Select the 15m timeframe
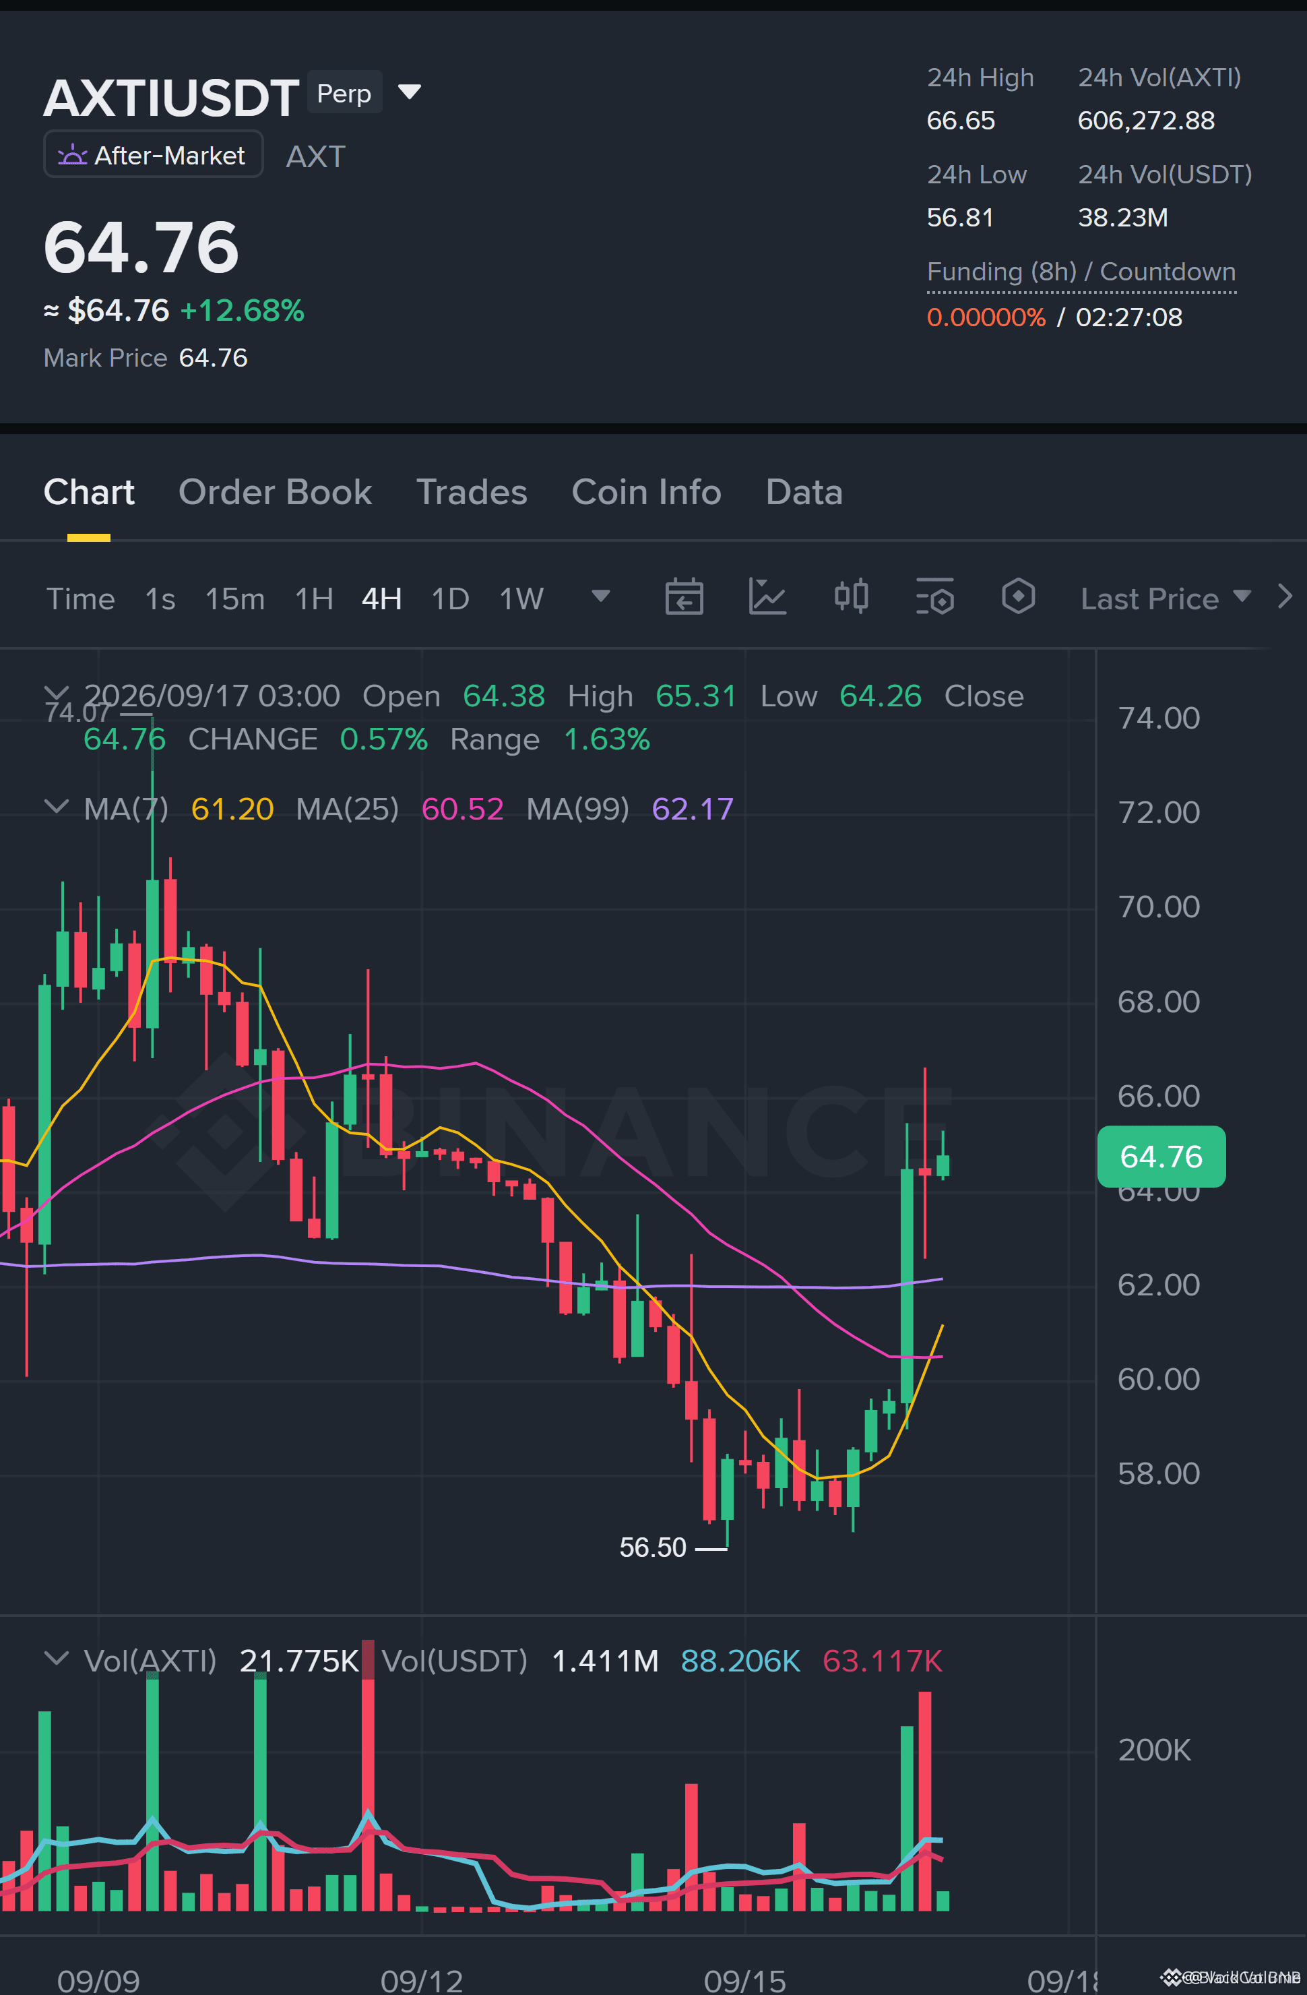This screenshot has height=1995, width=1307. (x=234, y=599)
